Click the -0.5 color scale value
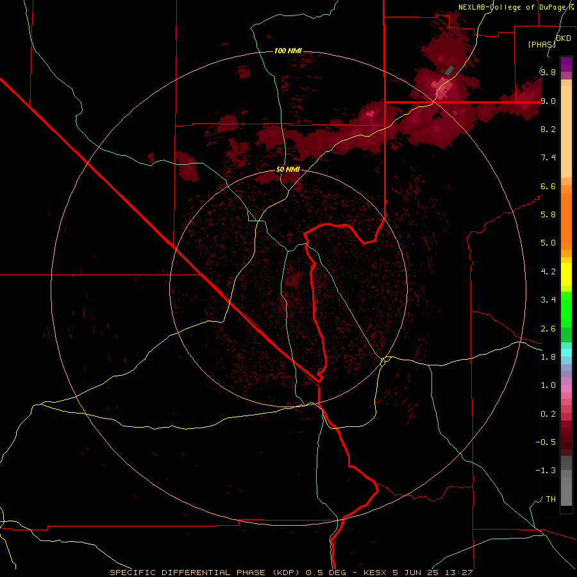Screen dimensions: 577x577 click(x=546, y=442)
